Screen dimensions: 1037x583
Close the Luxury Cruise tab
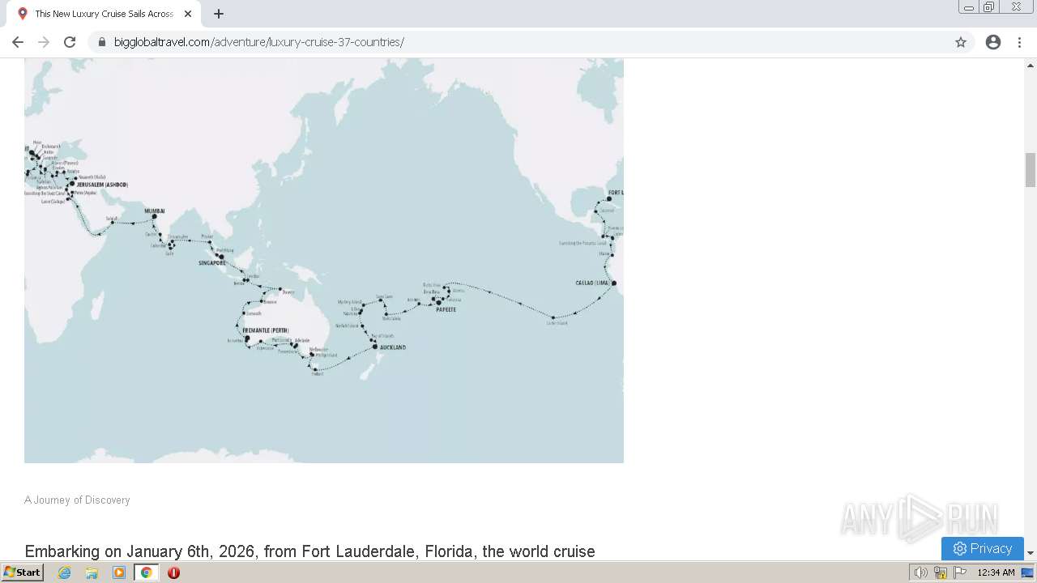pyautogui.click(x=187, y=14)
